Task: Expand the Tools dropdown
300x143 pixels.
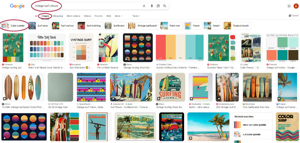Action: click(x=136, y=16)
